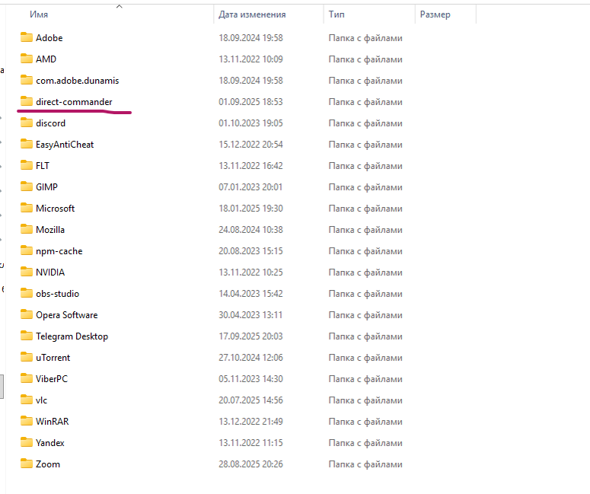Select the GIMP folder name
Image resolution: width=590 pixels, height=494 pixels.
pos(46,187)
